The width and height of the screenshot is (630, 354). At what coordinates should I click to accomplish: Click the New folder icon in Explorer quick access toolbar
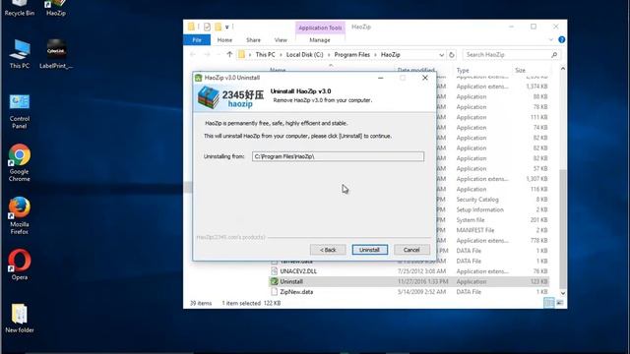tap(218, 27)
